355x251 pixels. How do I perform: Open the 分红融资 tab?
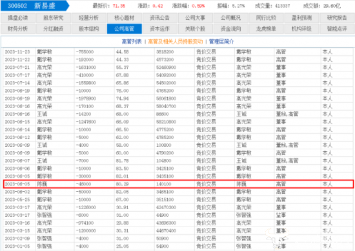tap(54, 29)
